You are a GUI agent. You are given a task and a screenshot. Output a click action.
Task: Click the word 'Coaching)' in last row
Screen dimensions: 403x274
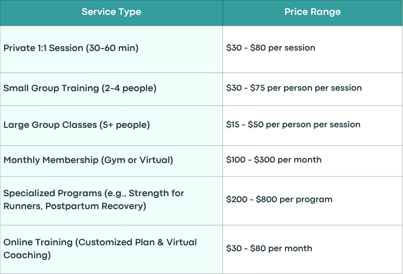pyautogui.click(x=27, y=255)
